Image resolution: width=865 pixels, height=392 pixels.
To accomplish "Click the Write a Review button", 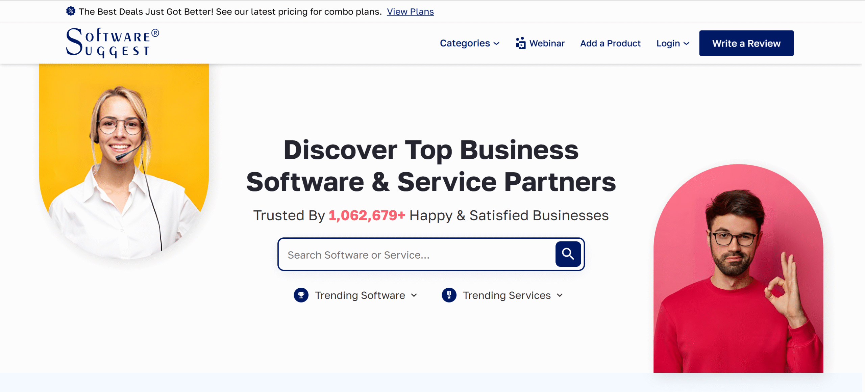I will (746, 43).
